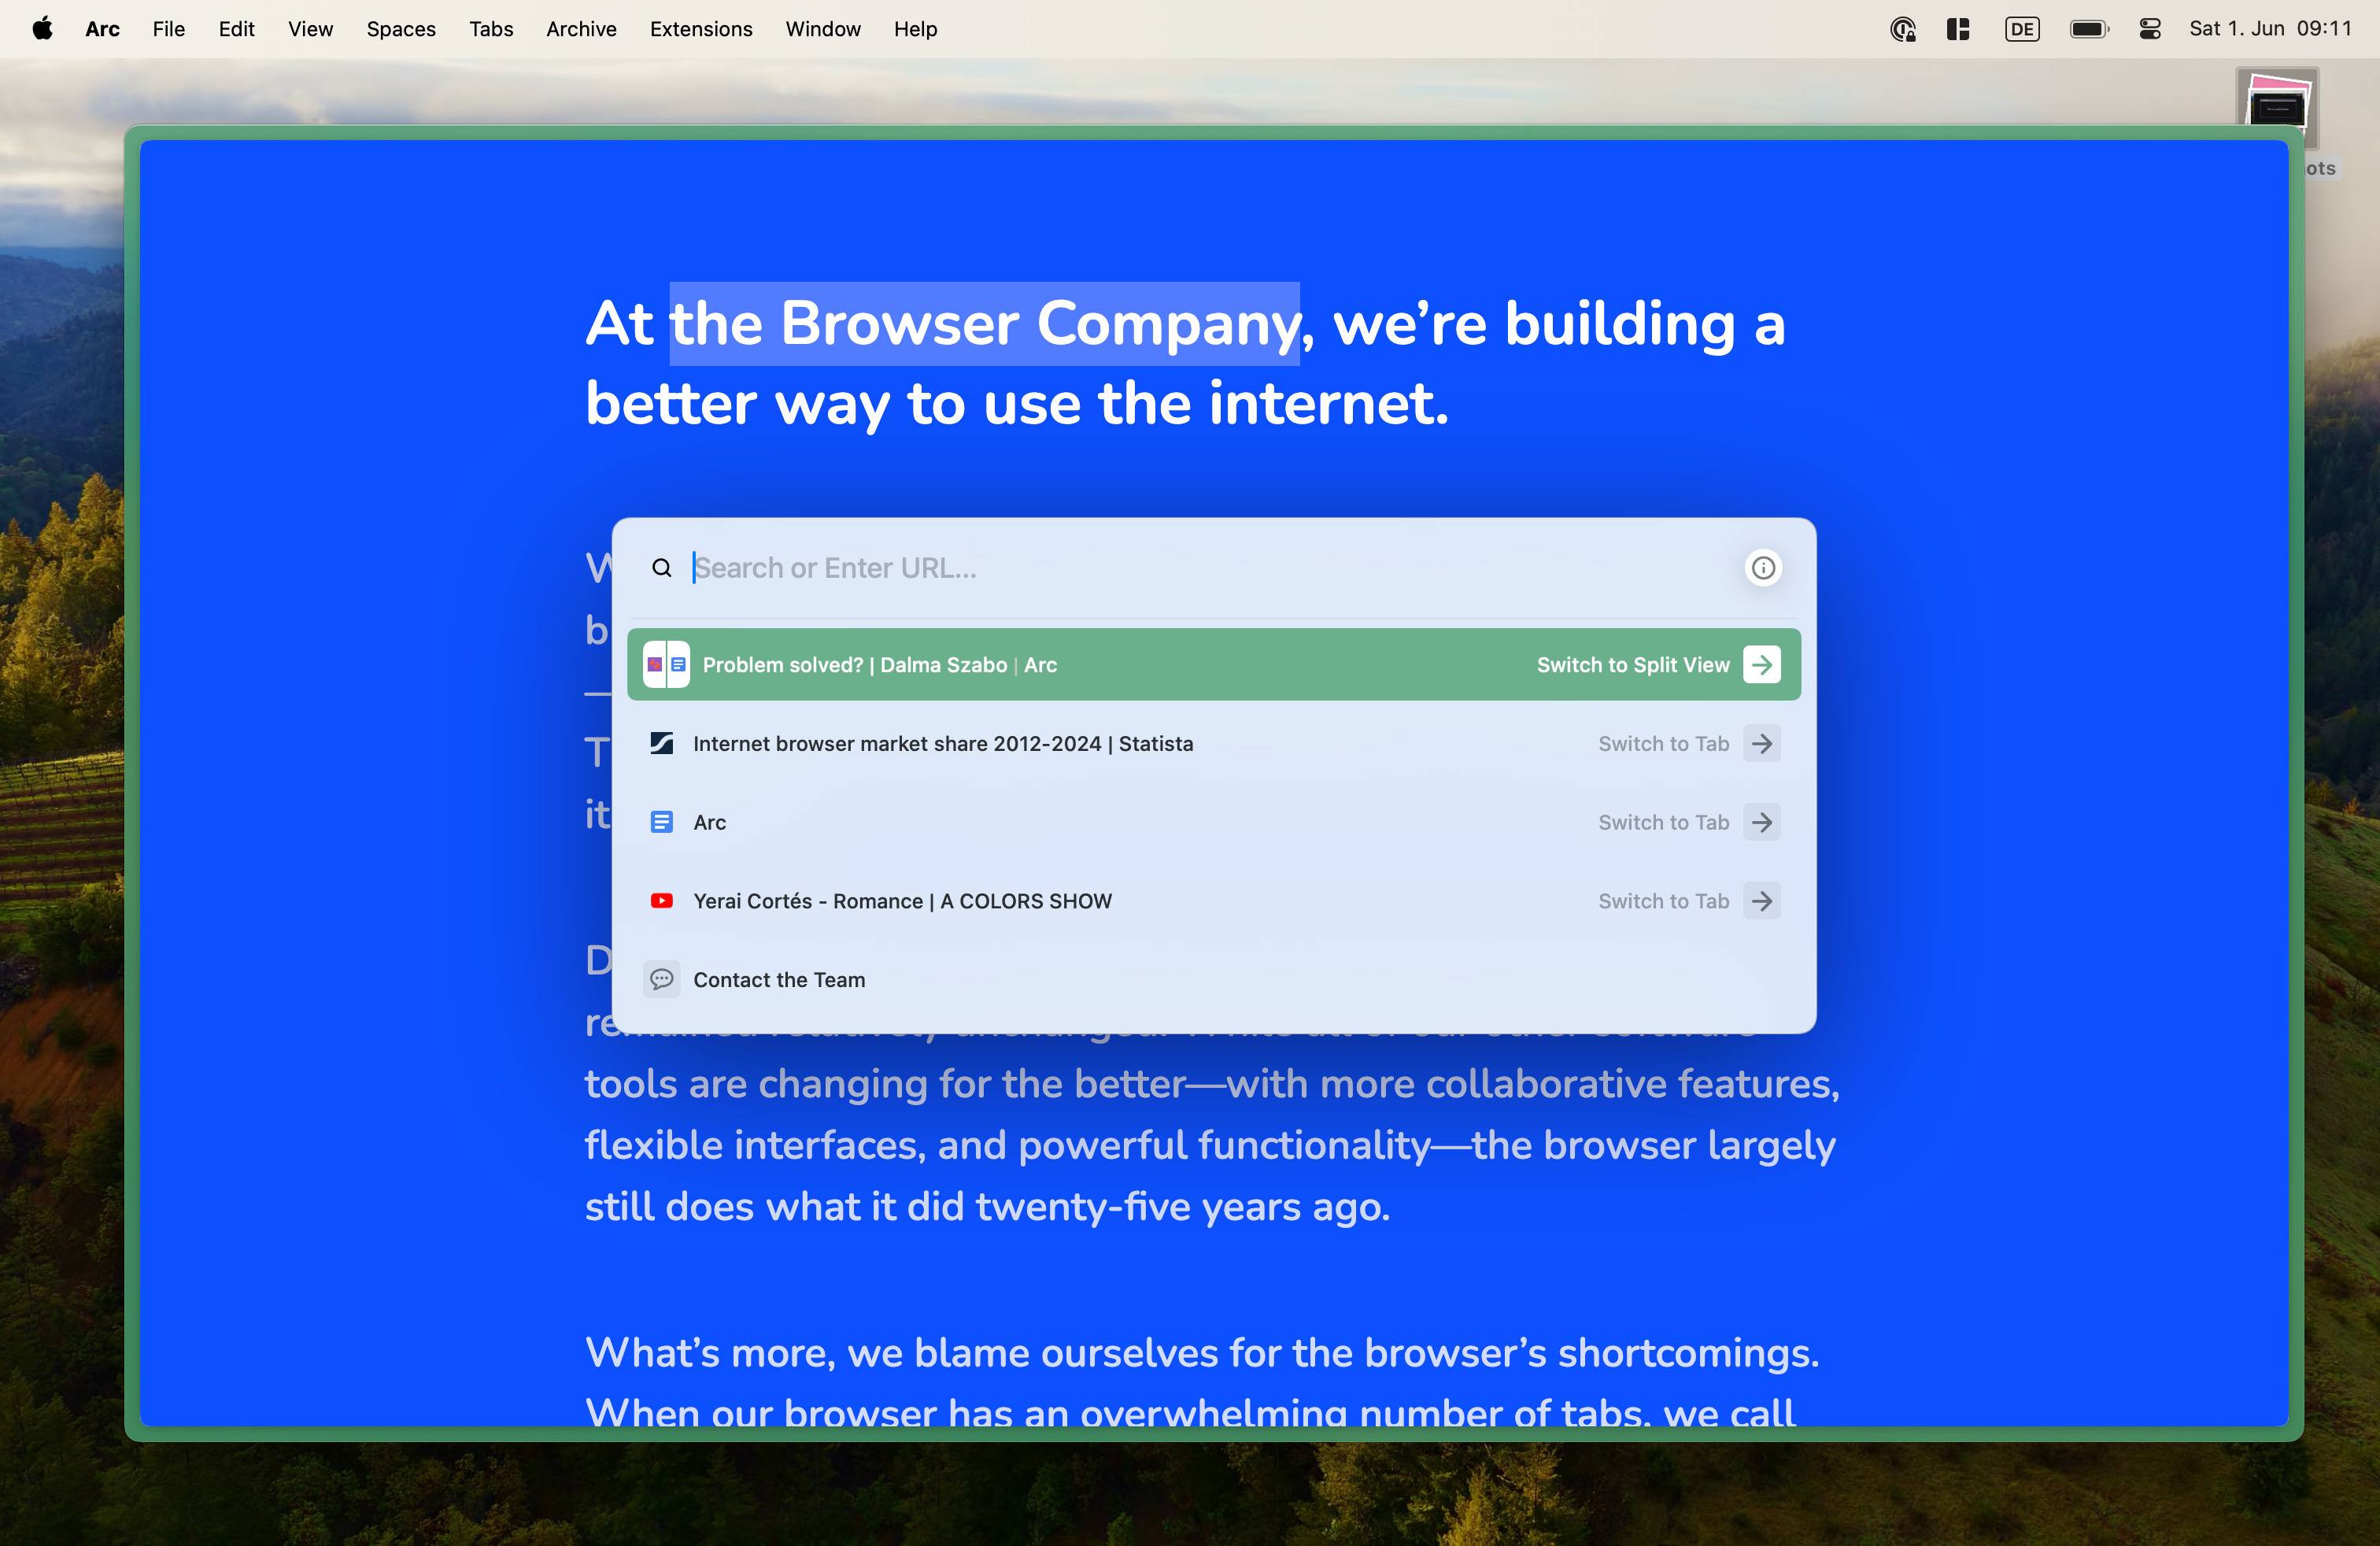Click the chat bubble icon beside Contact the Team
The height and width of the screenshot is (1546, 2380).
coord(662,979)
